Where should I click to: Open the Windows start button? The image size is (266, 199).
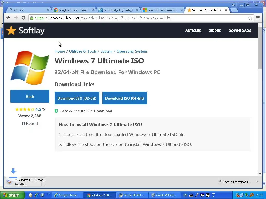(12, 195)
